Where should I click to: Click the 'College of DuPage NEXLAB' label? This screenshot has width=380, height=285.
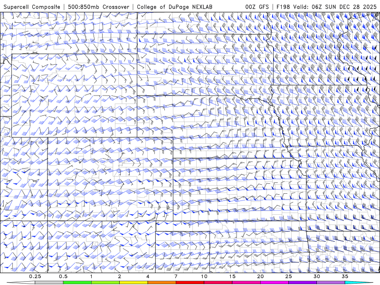(x=174, y=7)
